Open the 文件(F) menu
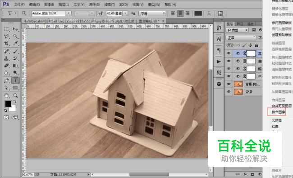This screenshot has height=178, width=293. pos(19,4)
